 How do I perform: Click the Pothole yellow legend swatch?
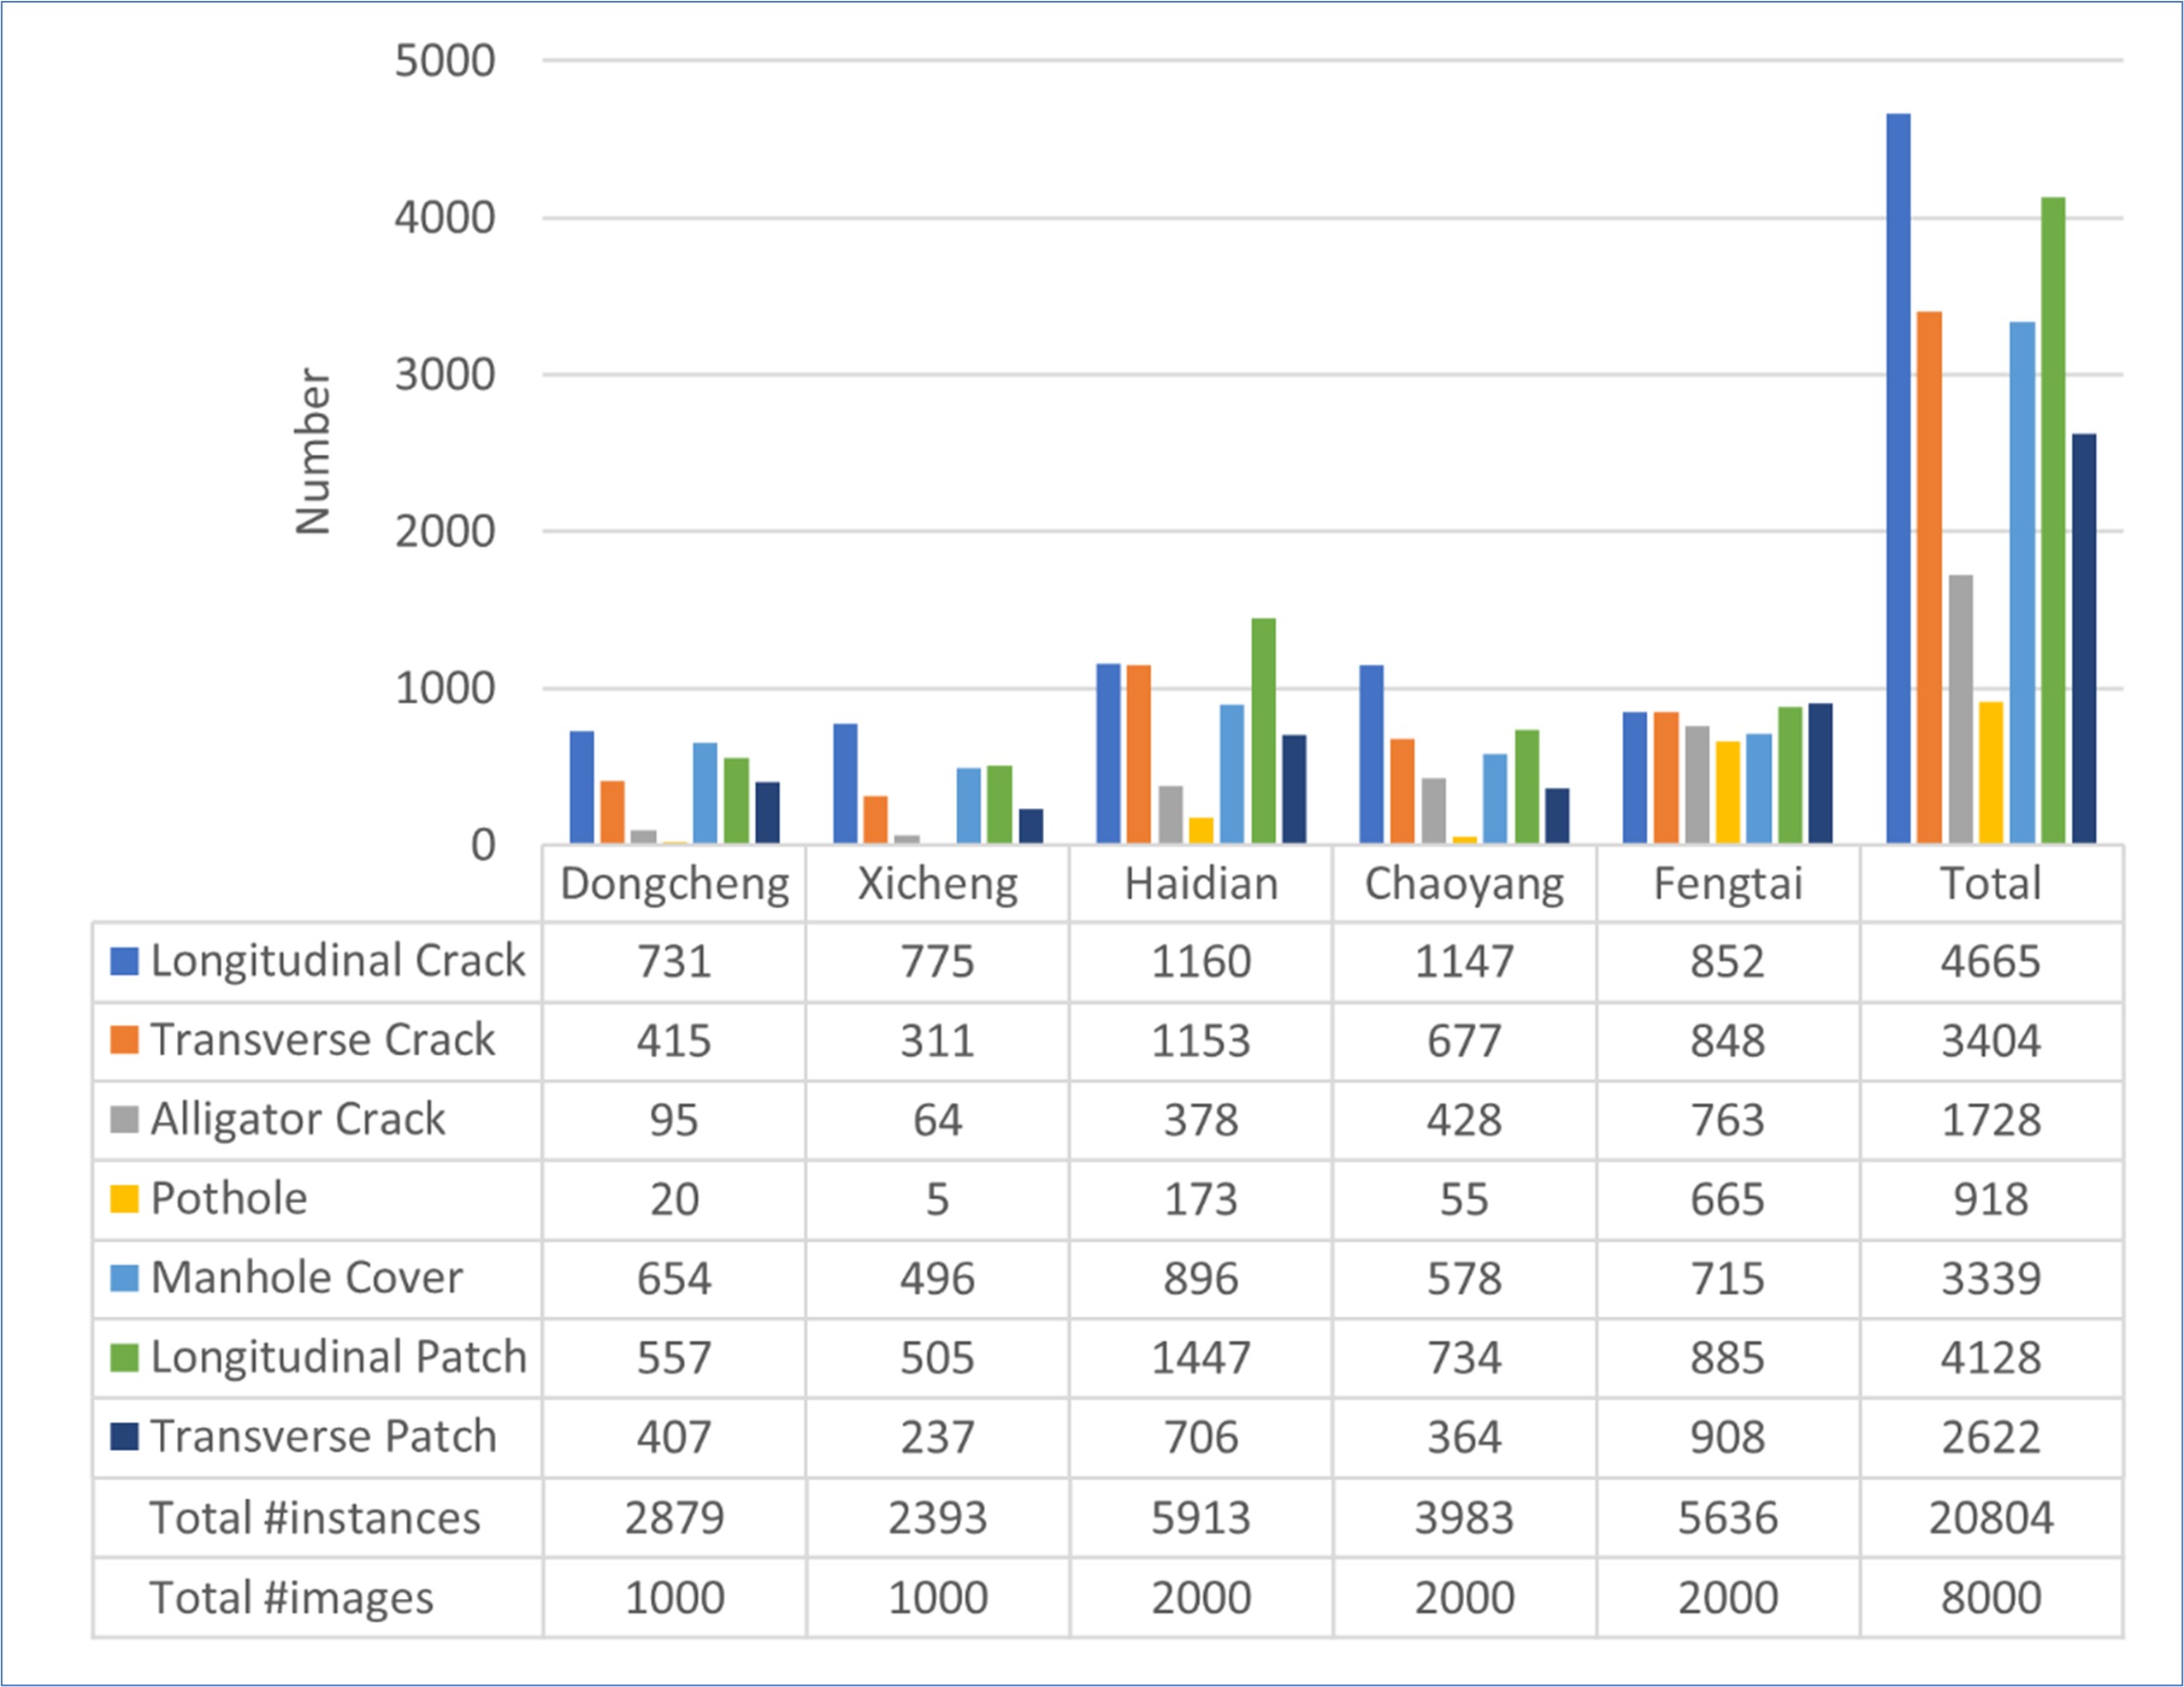pos(124,1198)
